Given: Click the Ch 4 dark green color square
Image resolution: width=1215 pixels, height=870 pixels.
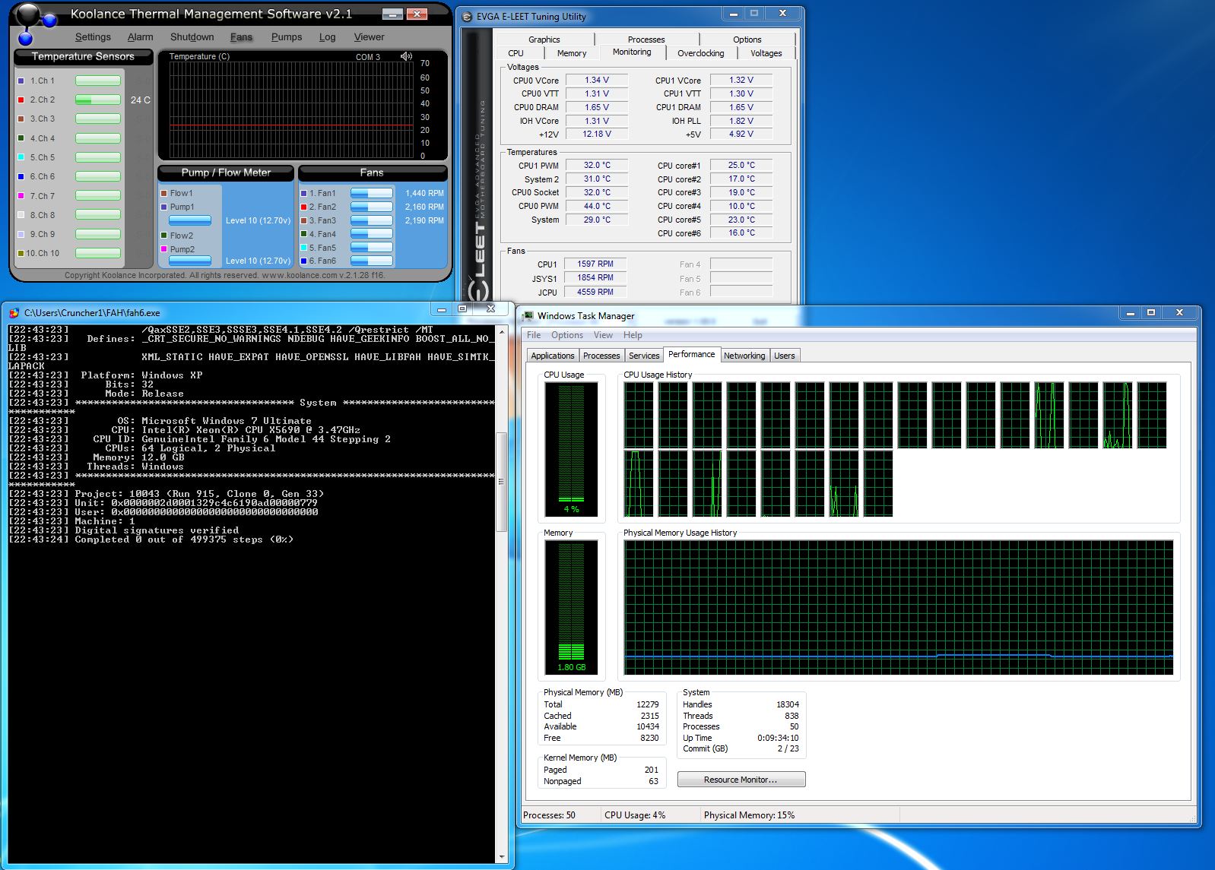Looking at the screenshot, I should 21,138.
